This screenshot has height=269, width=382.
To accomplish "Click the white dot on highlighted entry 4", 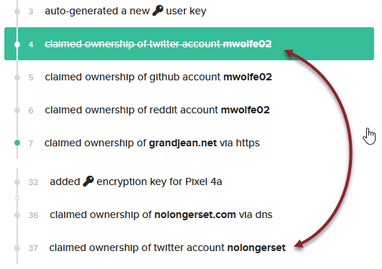I will [x=17, y=44].
